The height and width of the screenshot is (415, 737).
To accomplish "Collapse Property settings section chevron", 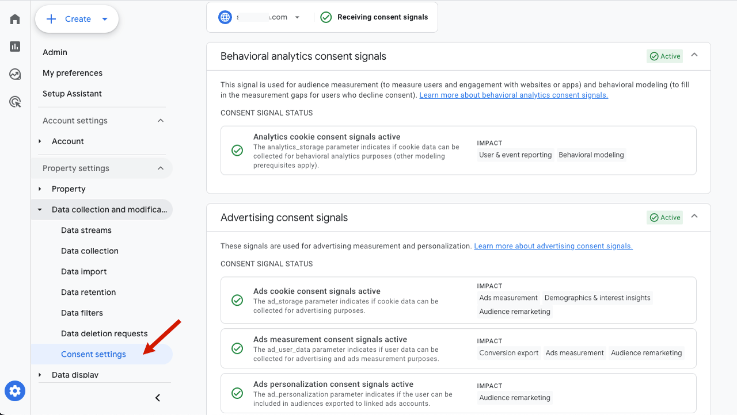I will click(161, 168).
